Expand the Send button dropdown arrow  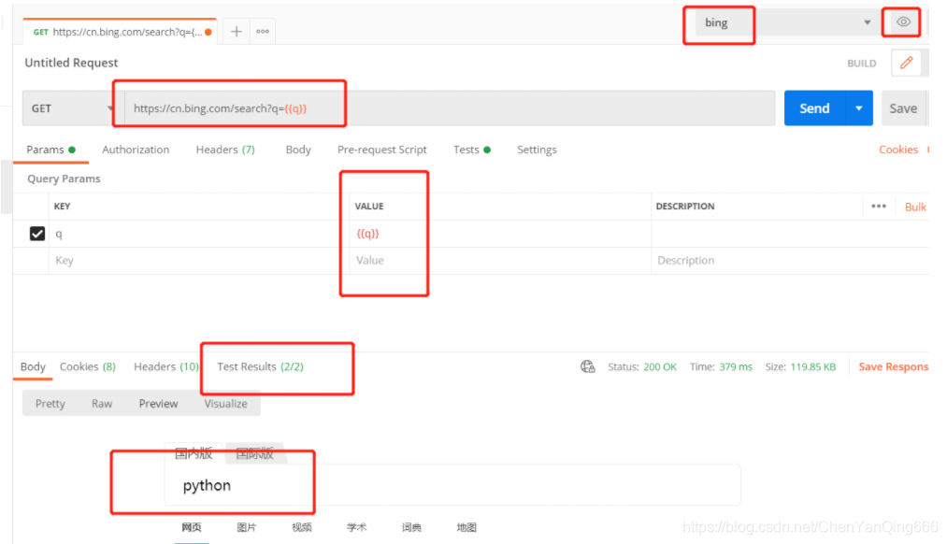[859, 108]
